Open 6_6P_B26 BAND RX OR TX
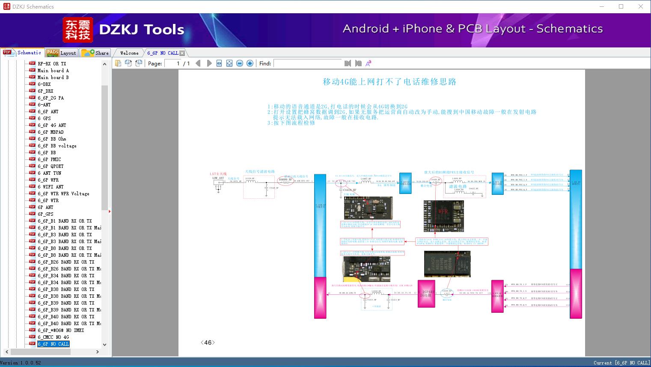Image resolution: width=651 pixels, height=367 pixels. coord(66,262)
